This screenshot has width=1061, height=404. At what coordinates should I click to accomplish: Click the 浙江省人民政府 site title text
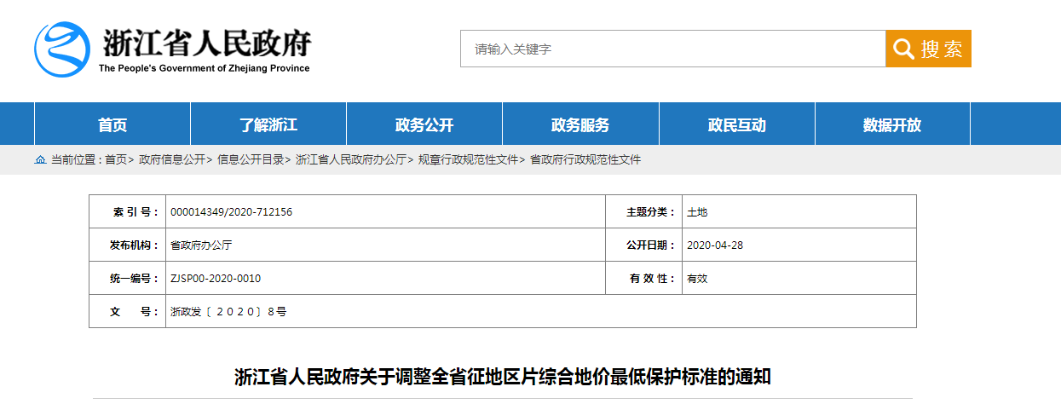[206, 43]
